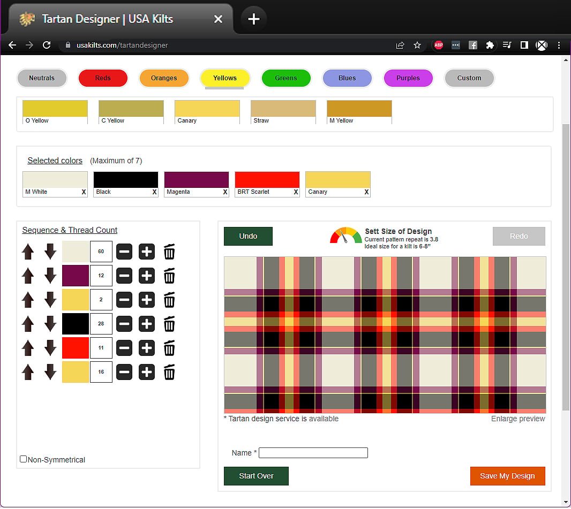This screenshot has height=509, width=571.
Task: Click the Undo button
Action: [x=248, y=237]
